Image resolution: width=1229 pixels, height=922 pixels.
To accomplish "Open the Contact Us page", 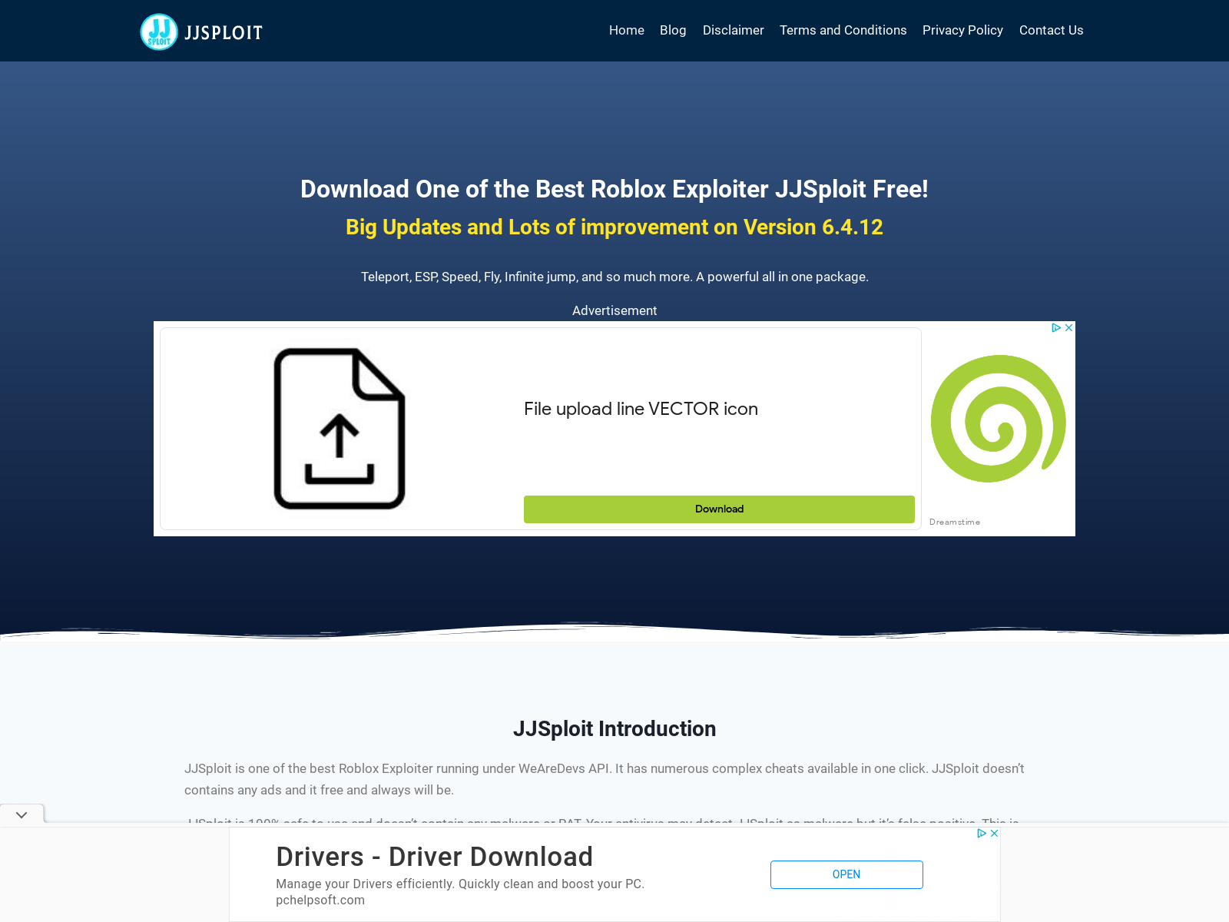I will click(x=1052, y=30).
